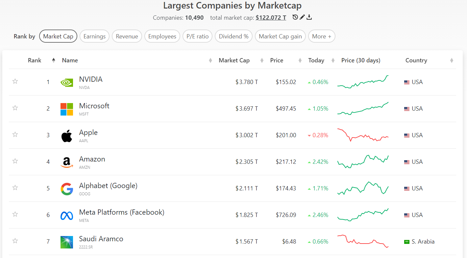Sort by Country using its column arrows
Viewport: 467px width, 258px height.
click(452, 60)
